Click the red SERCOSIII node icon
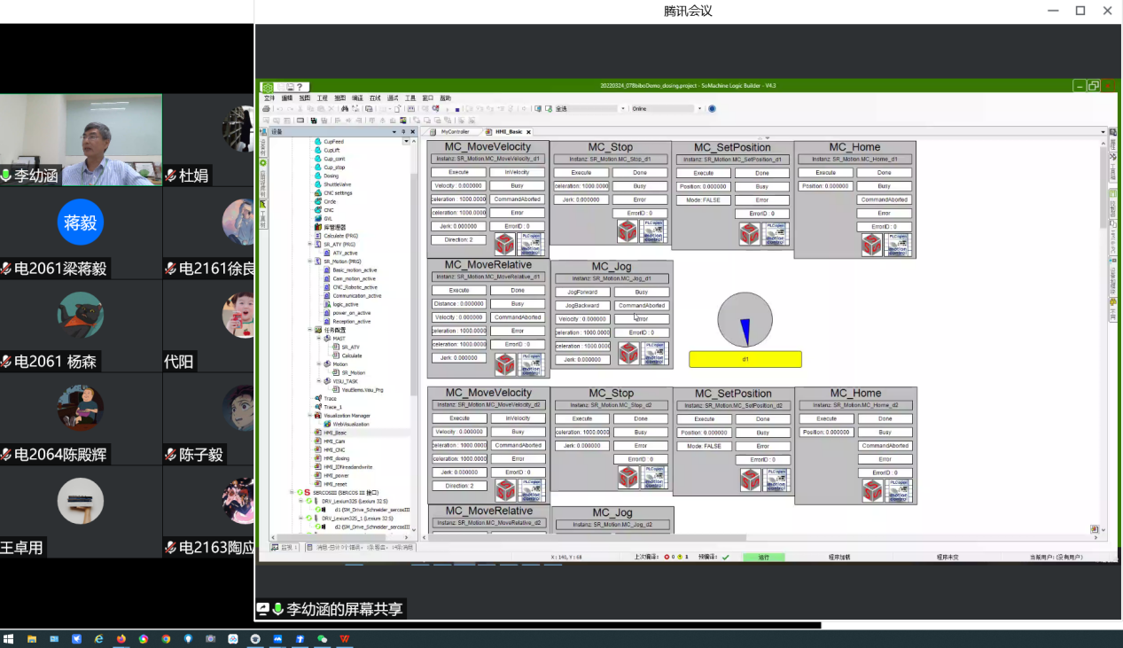This screenshot has width=1123, height=648. click(308, 492)
